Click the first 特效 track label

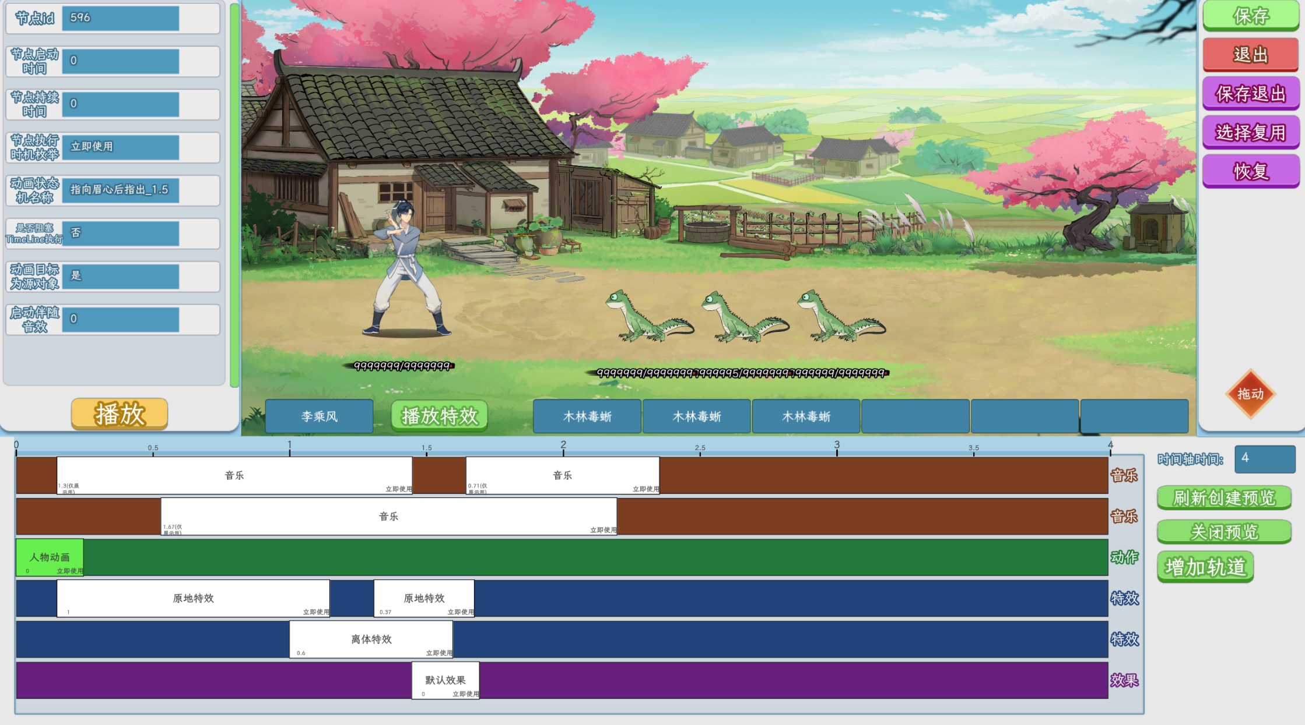click(x=1124, y=598)
